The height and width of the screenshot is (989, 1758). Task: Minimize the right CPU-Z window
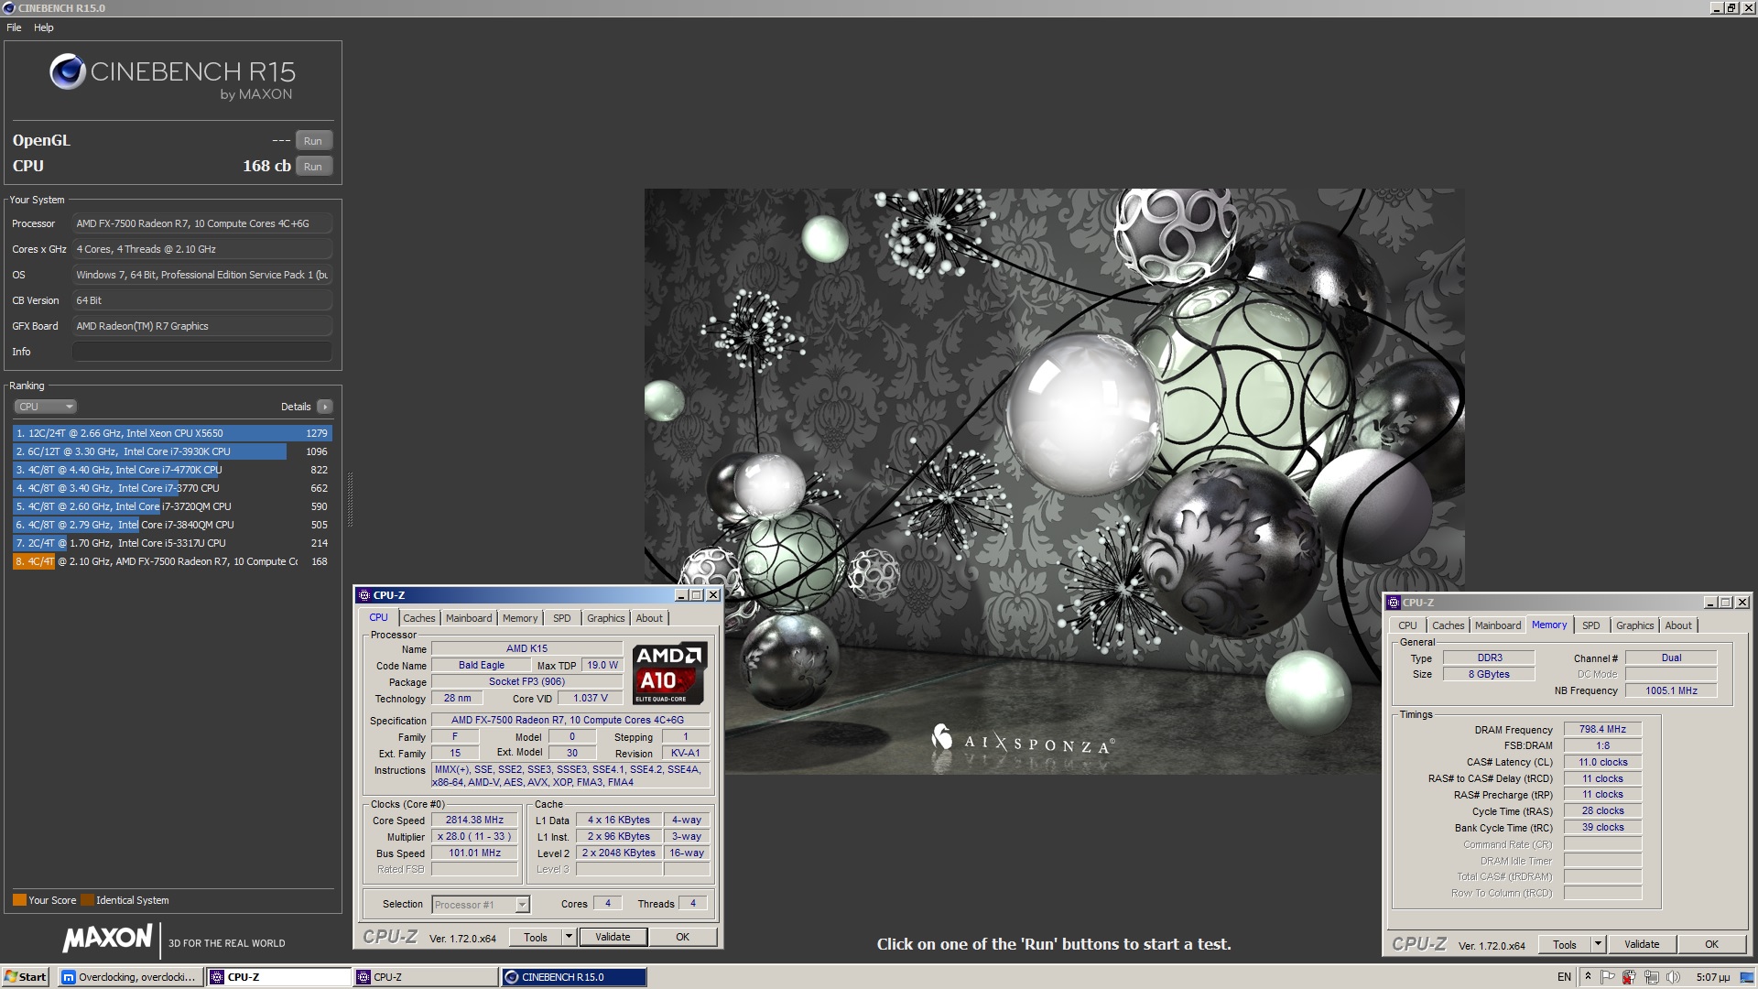click(x=1709, y=603)
